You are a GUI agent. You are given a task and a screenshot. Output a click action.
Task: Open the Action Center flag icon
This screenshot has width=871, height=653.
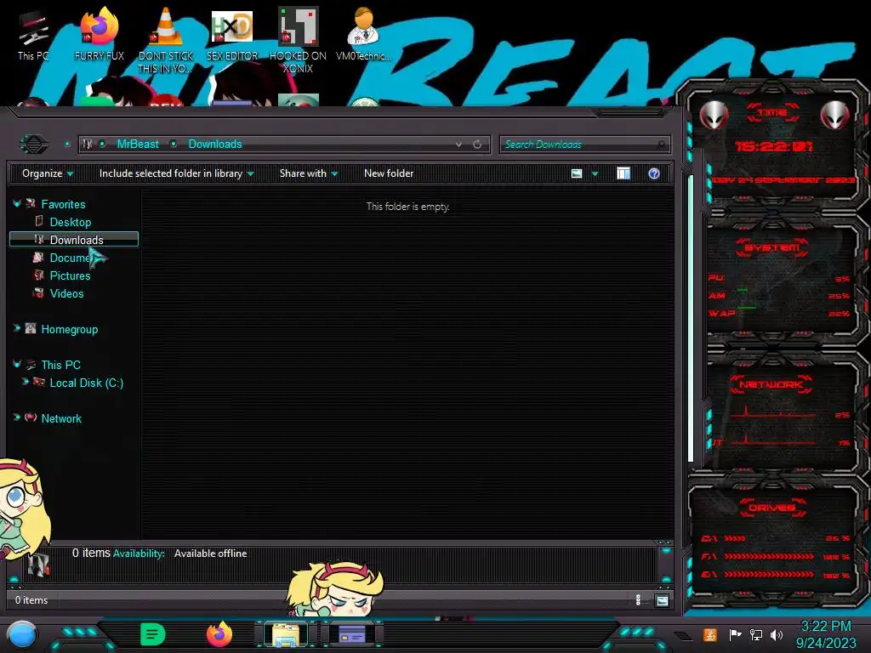tap(735, 634)
